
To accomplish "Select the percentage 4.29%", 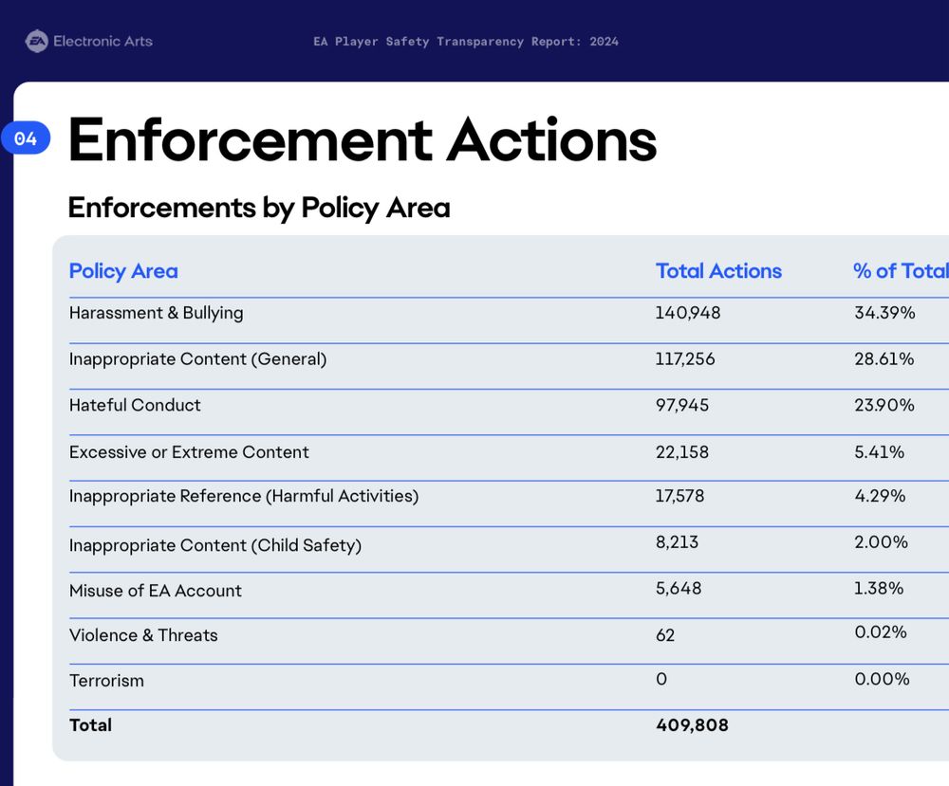I will [x=880, y=497].
